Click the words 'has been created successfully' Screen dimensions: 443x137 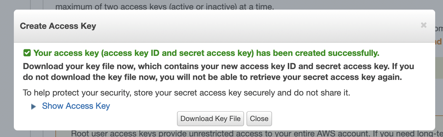[320, 53]
